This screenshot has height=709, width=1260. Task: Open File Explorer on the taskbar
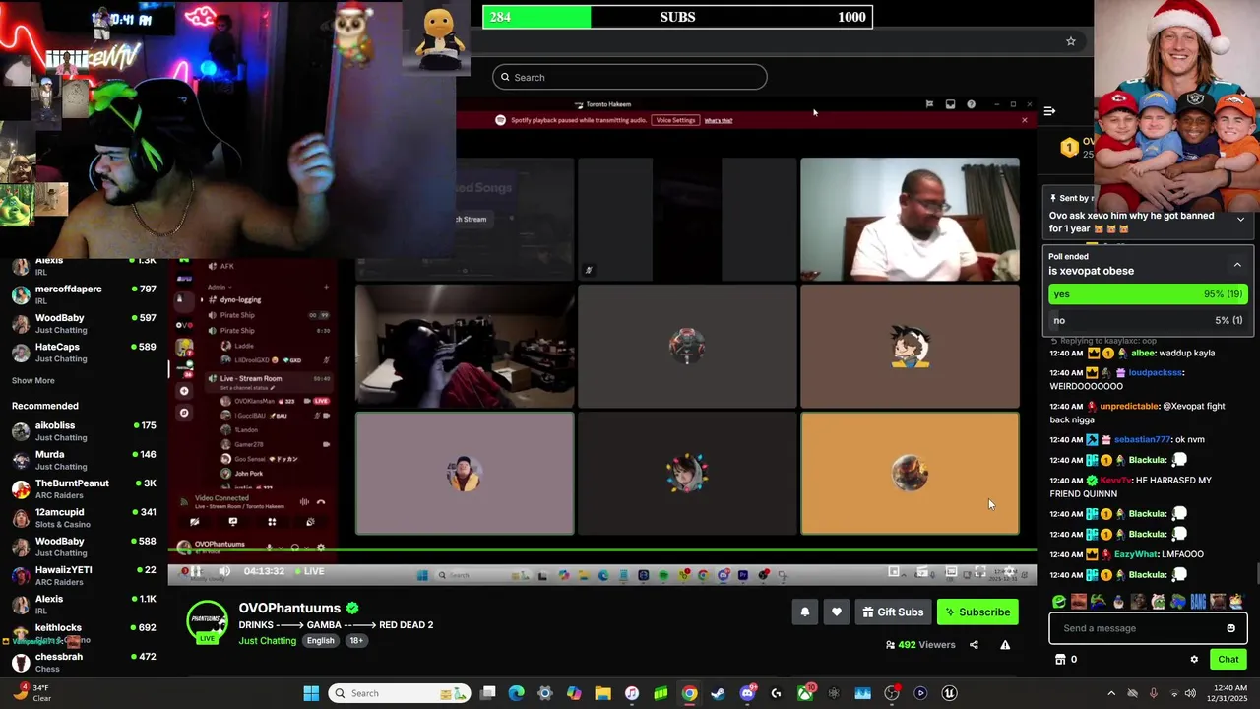click(602, 693)
